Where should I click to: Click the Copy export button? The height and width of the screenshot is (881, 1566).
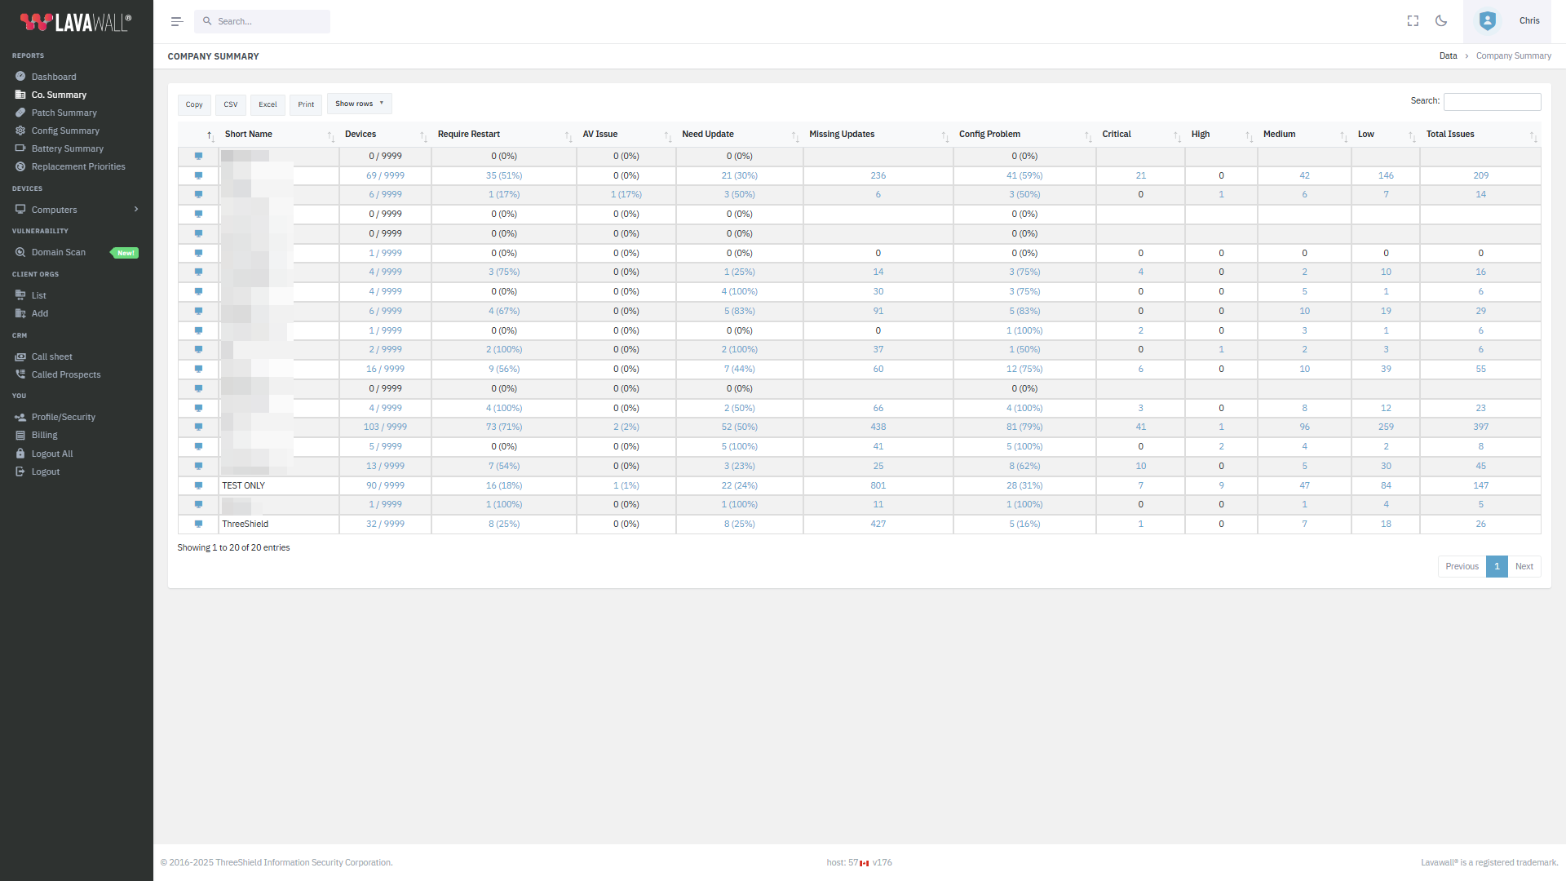(194, 104)
